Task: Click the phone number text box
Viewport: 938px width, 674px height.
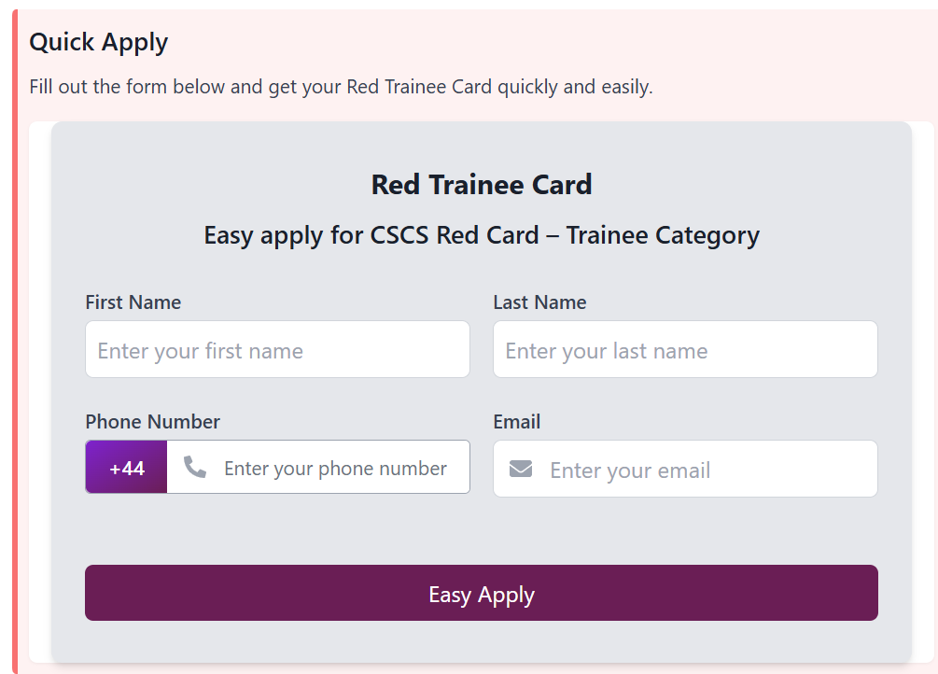Action: pyautogui.click(x=336, y=468)
